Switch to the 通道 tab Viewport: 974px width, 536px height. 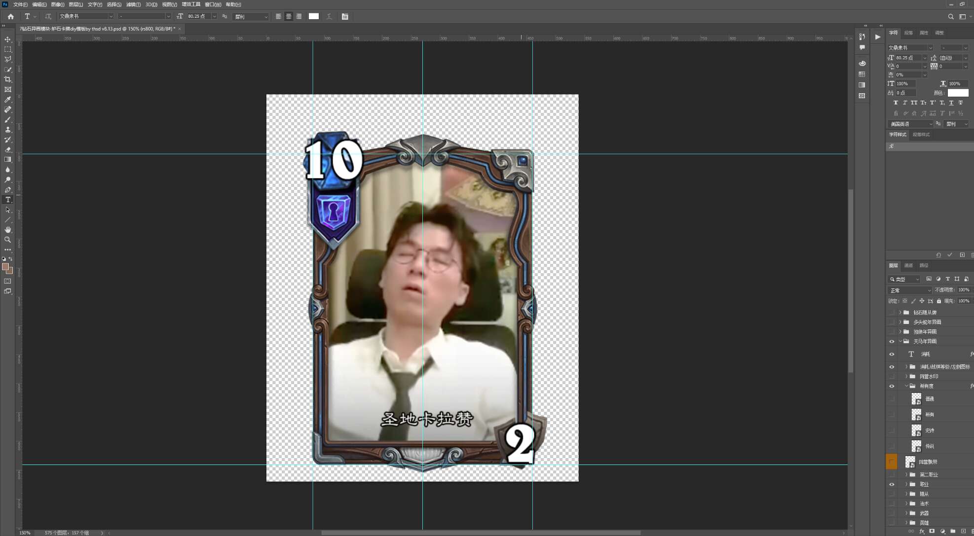tap(908, 265)
